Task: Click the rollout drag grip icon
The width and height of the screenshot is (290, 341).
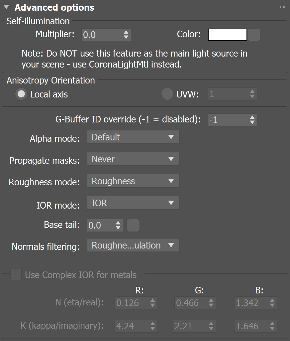Action: [283, 7]
